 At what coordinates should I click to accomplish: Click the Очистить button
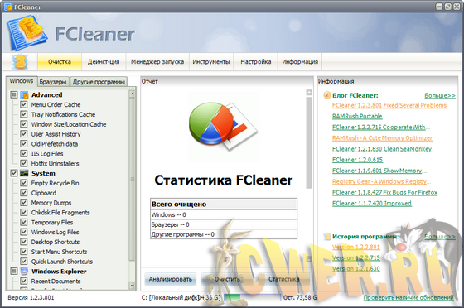227,279
